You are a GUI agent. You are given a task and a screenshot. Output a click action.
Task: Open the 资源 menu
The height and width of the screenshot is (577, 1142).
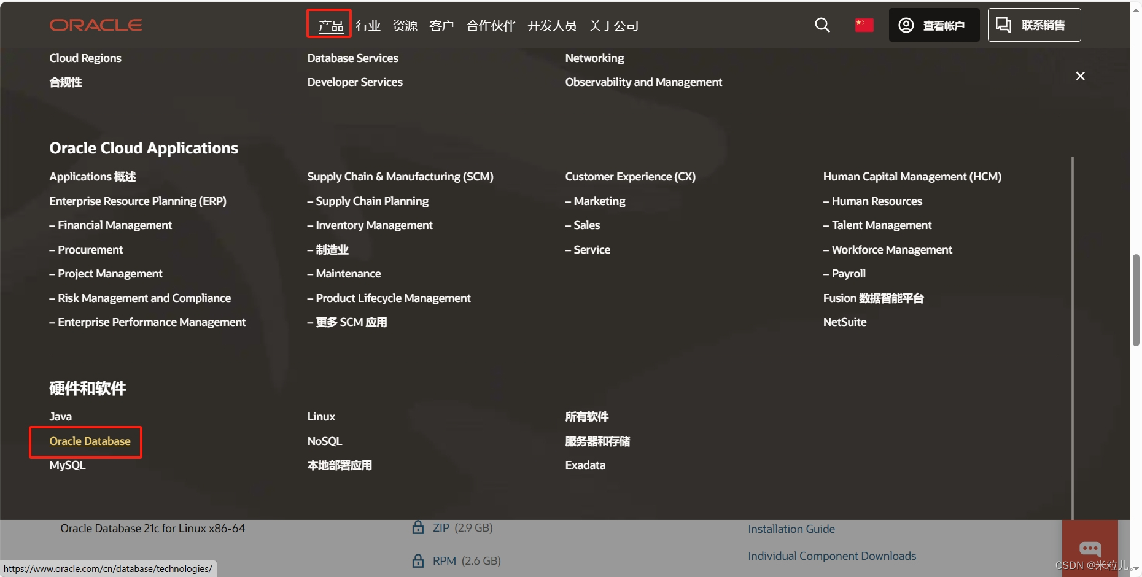click(405, 26)
